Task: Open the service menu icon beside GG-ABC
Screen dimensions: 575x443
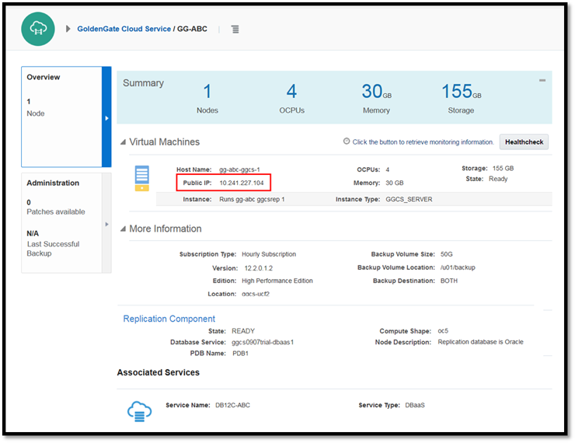Action: coord(235,30)
